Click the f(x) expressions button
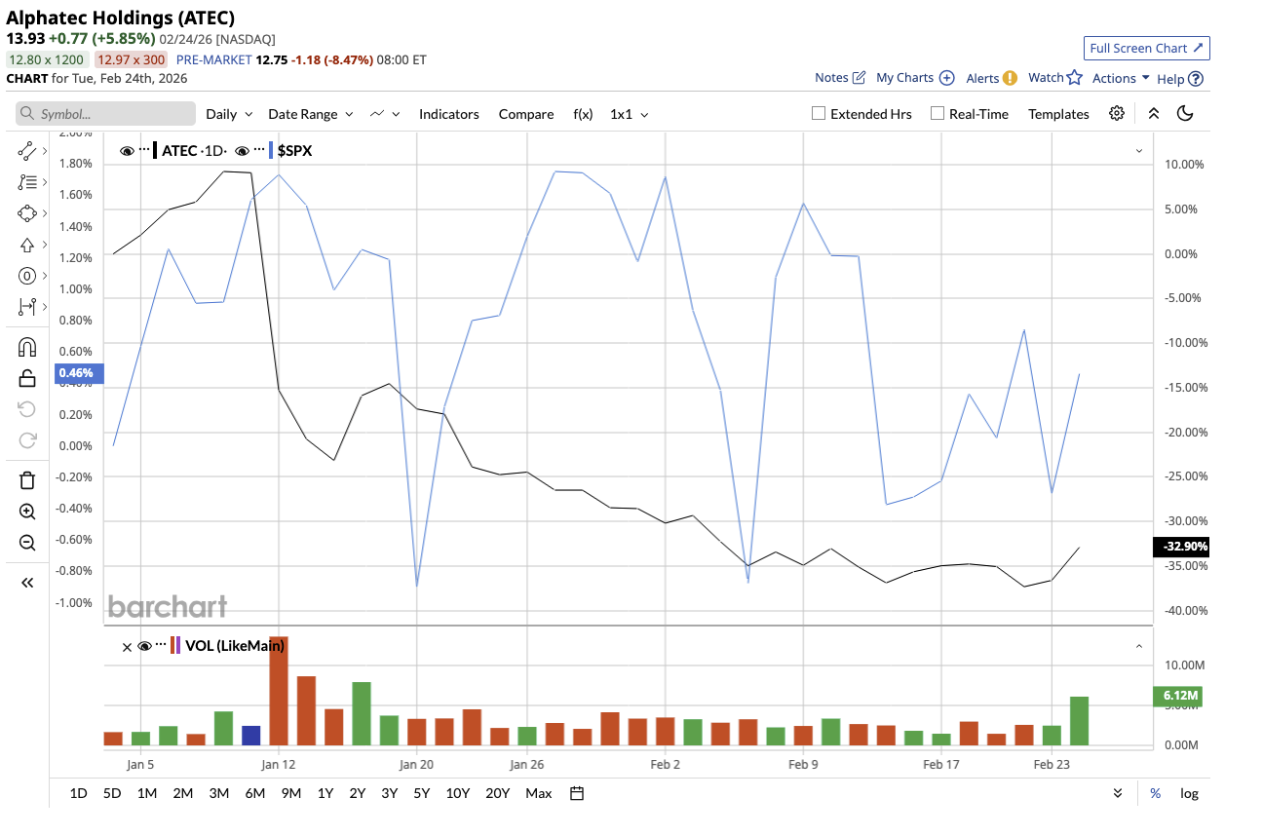Image resolution: width=1263 pixels, height=836 pixels. point(583,114)
